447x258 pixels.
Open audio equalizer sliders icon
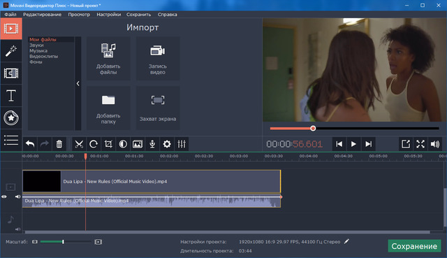pyautogui.click(x=182, y=144)
